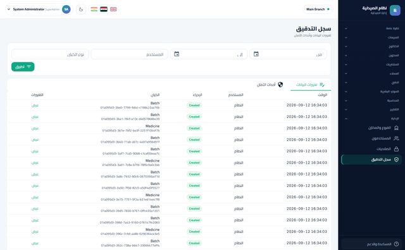Click the التغييرات changes column header
The height and width of the screenshot is (250, 405).
37,95
